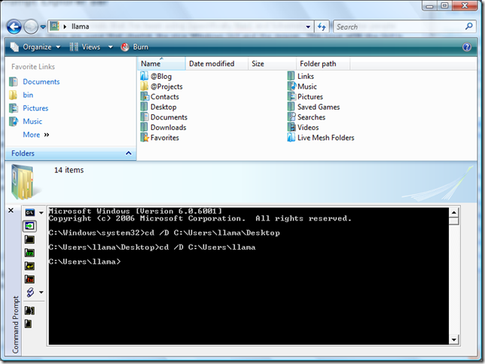The height and width of the screenshot is (364, 485).
Task: Expand the Folders pane chevron
Action: pyautogui.click(x=129, y=153)
